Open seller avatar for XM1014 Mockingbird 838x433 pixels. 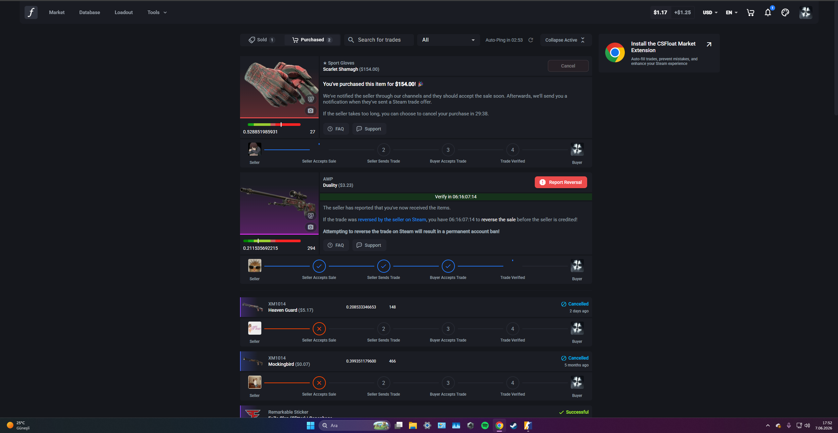point(254,382)
